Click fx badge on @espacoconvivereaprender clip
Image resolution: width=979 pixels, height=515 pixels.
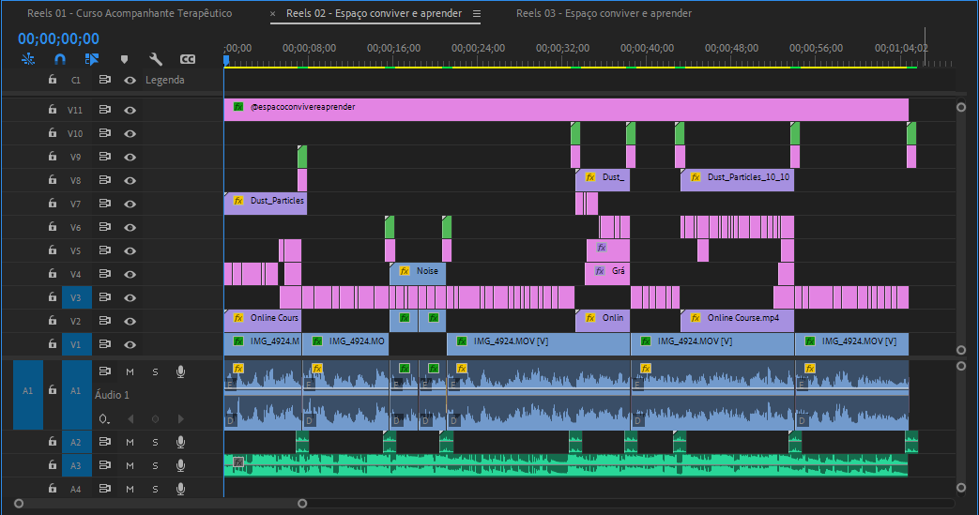coord(238,107)
